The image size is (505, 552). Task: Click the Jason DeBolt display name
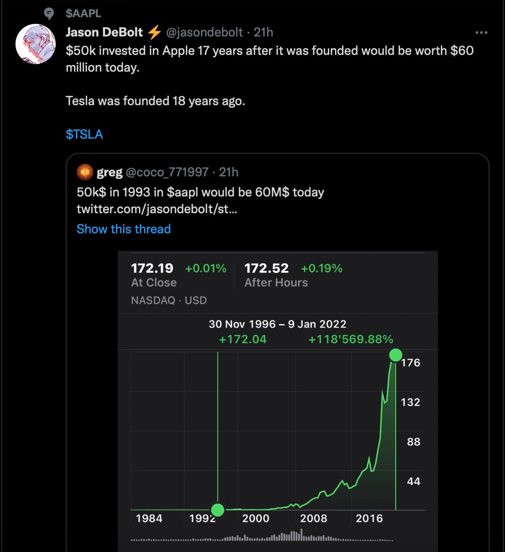(x=104, y=32)
